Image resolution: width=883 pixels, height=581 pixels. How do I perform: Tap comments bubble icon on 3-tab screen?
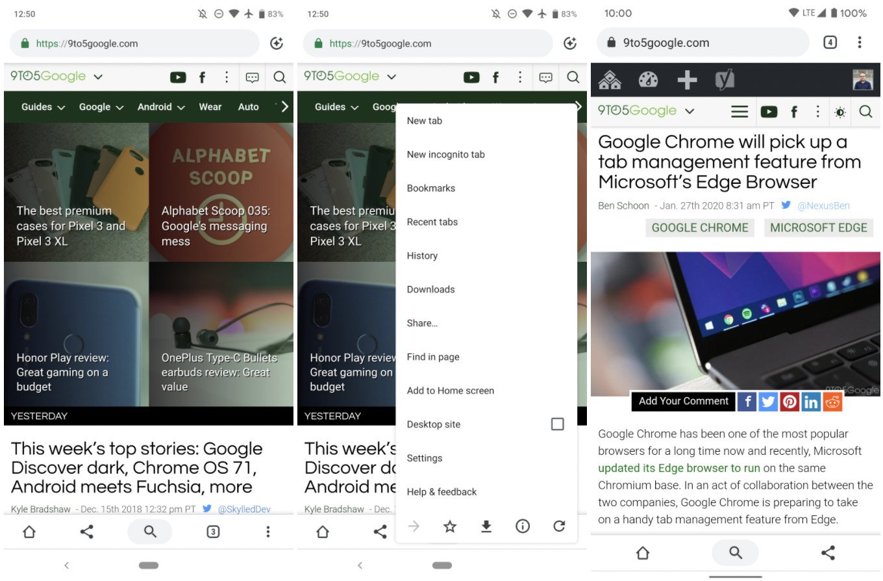pos(253,77)
